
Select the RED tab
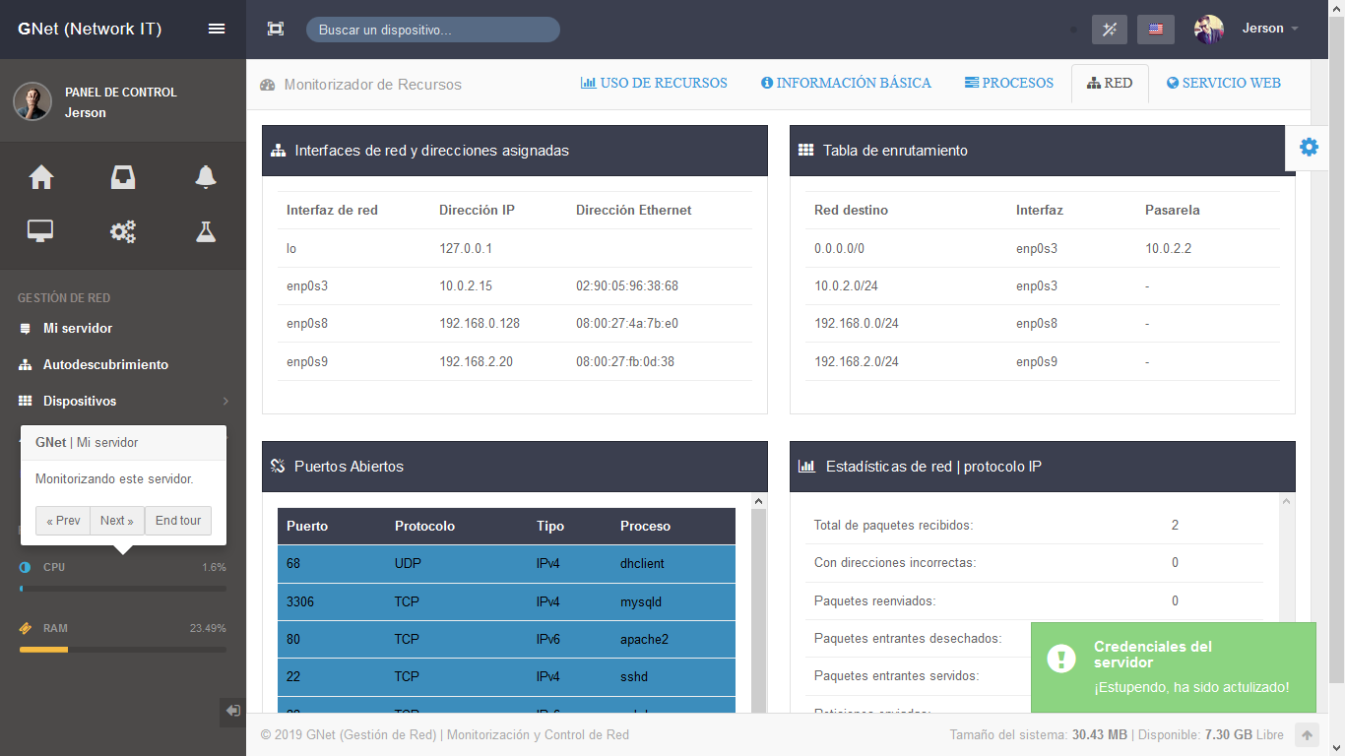pyautogui.click(x=1110, y=84)
